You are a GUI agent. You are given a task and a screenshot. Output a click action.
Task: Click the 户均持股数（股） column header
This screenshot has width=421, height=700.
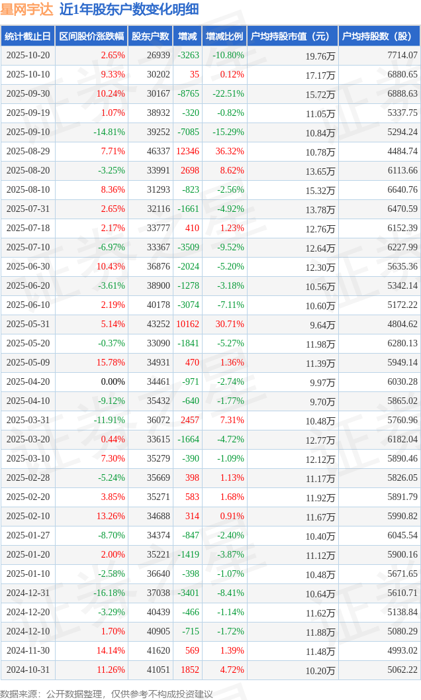(379, 36)
